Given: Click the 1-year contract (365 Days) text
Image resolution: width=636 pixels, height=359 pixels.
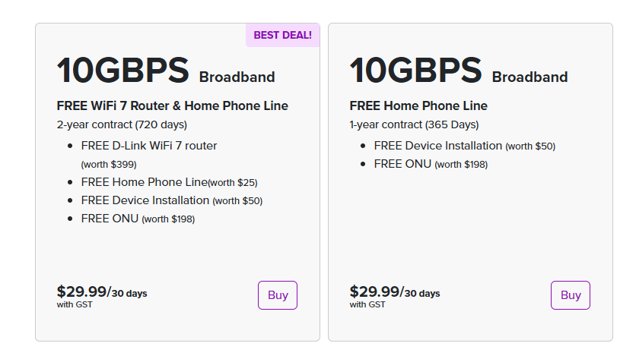Looking at the screenshot, I should [x=414, y=124].
